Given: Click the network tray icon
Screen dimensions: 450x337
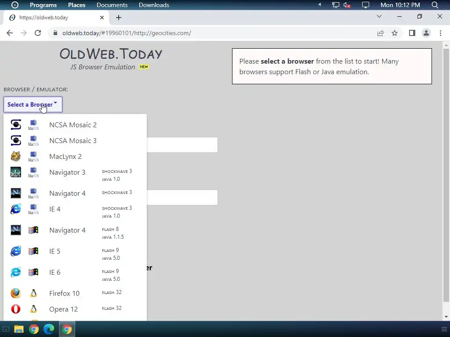Looking at the screenshot, I should click(x=335, y=5).
